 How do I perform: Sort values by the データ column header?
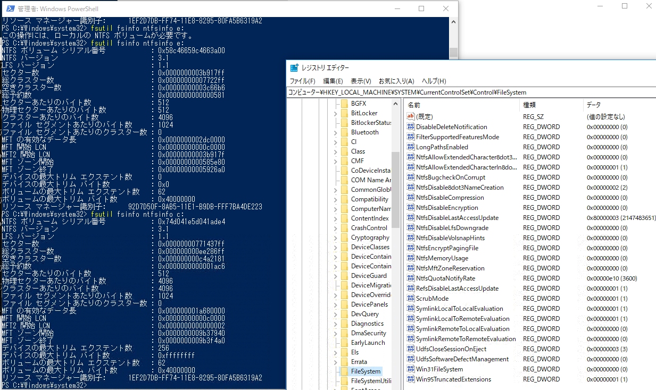[x=619, y=105]
